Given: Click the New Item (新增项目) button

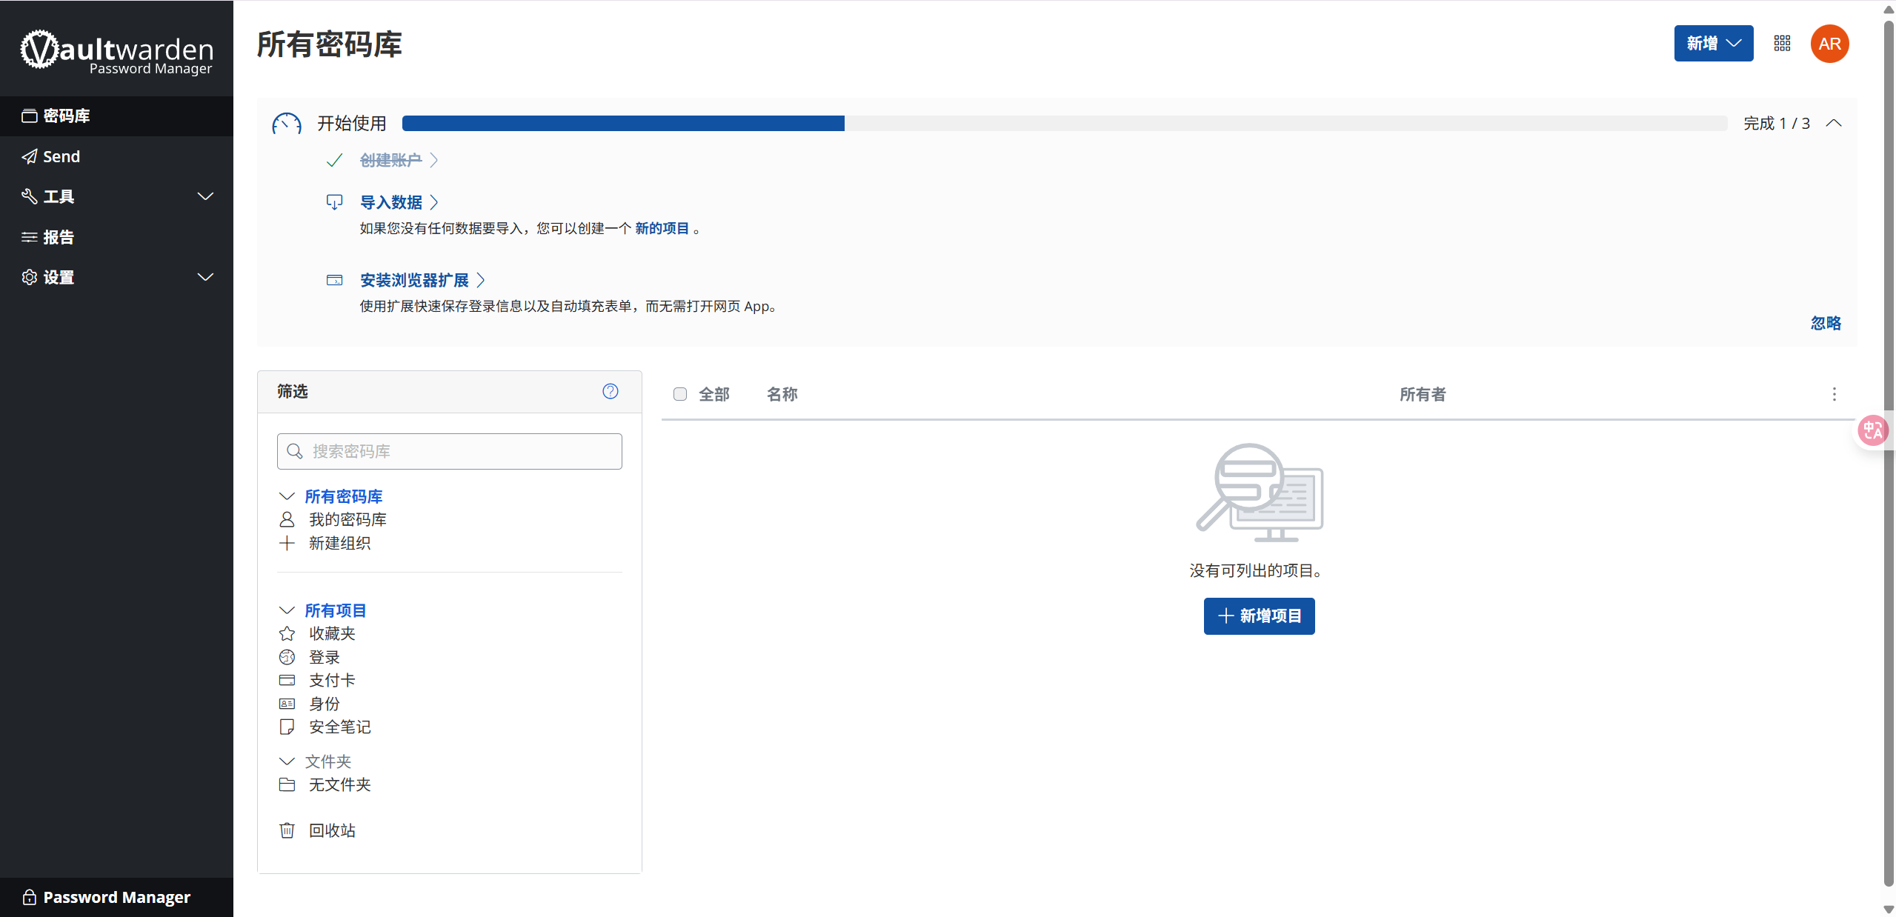Looking at the screenshot, I should (x=1258, y=616).
